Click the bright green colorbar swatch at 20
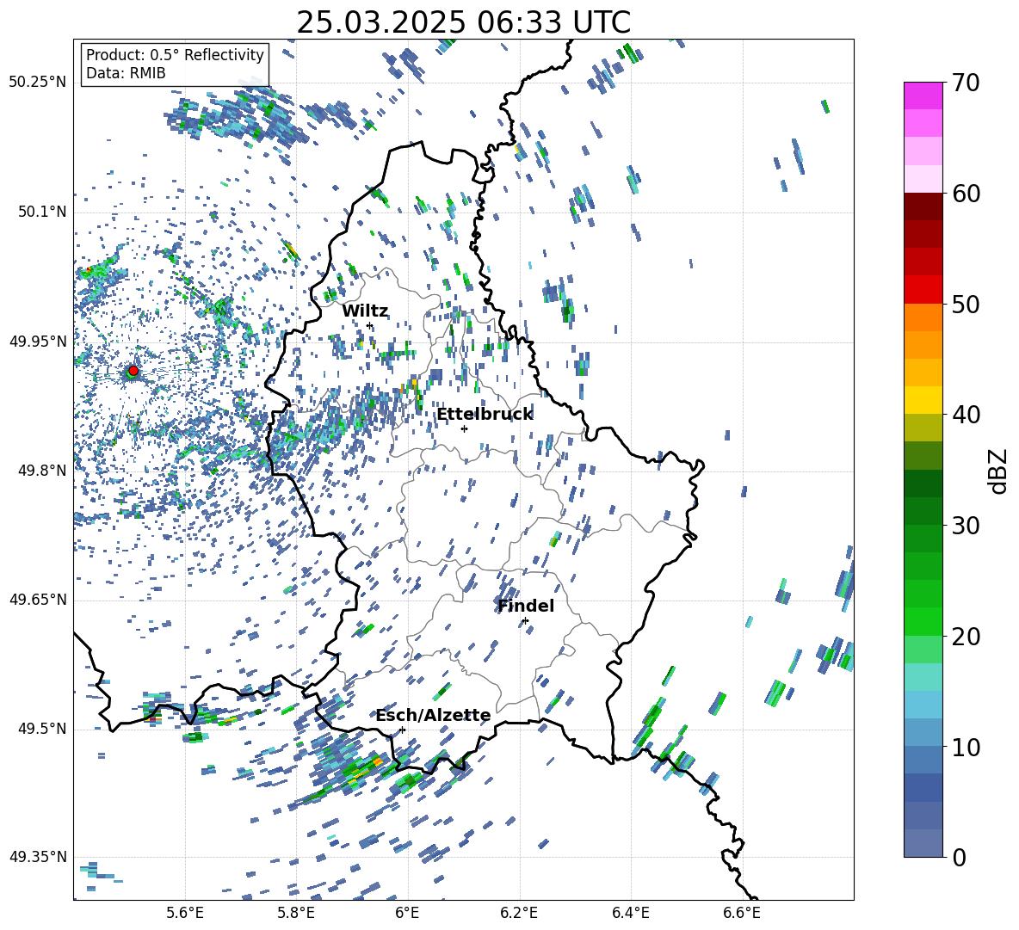This screenshot has height=930, width=1019. pyautogui.click(x=923, y=621)
